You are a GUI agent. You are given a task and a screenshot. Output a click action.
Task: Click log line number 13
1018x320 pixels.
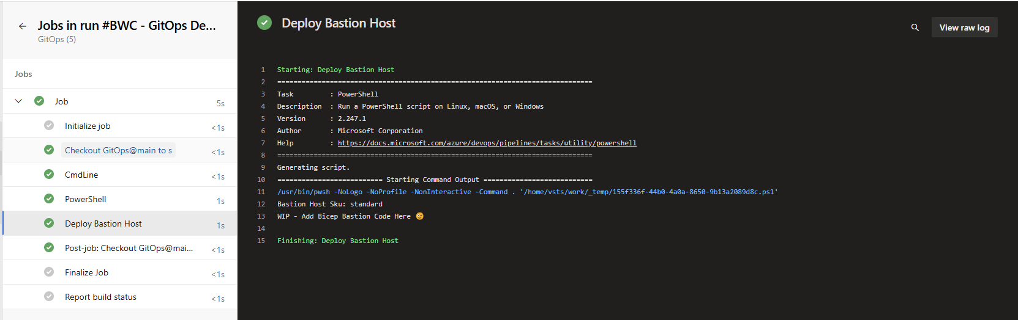(x=261, y=216)
